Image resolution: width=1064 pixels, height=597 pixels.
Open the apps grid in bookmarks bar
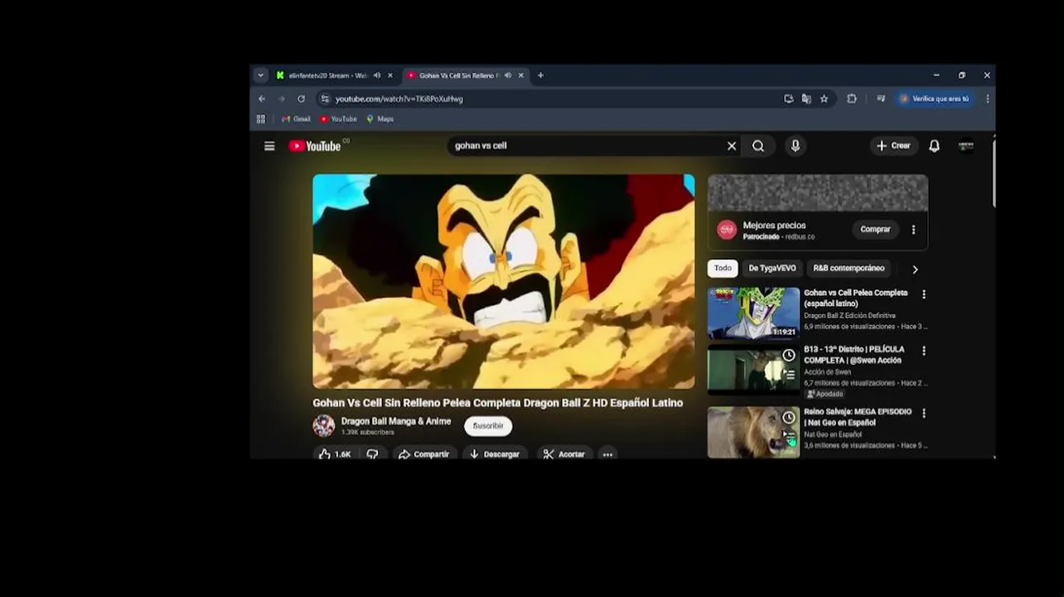click(x=261, y=119)
